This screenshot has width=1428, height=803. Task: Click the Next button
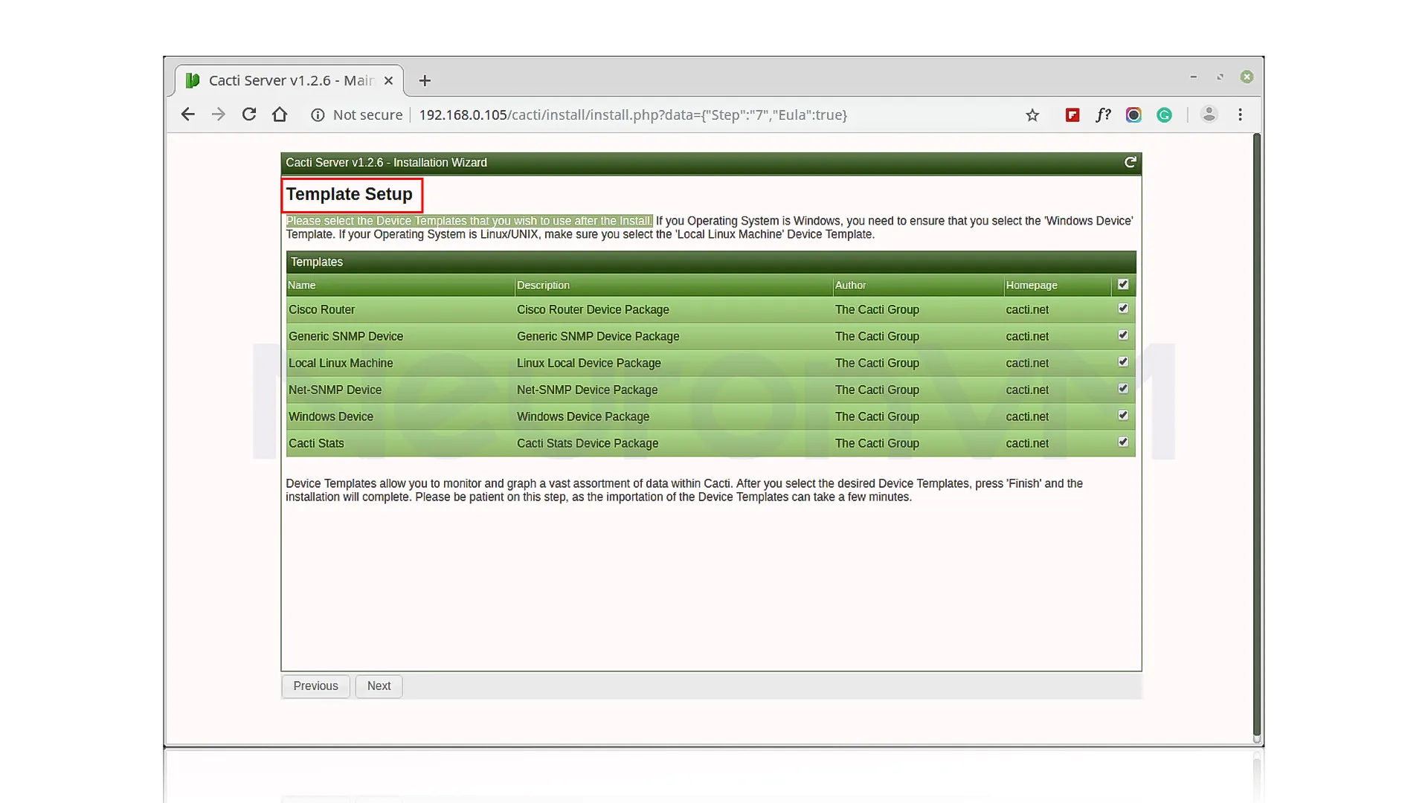(379, 686)
